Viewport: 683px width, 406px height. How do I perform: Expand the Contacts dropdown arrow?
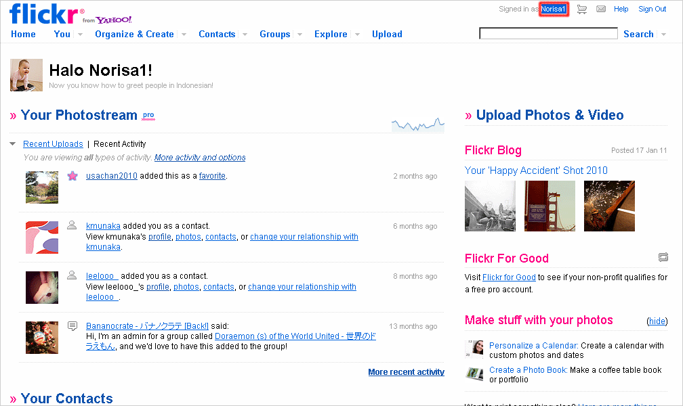click(x=245, y=35)
